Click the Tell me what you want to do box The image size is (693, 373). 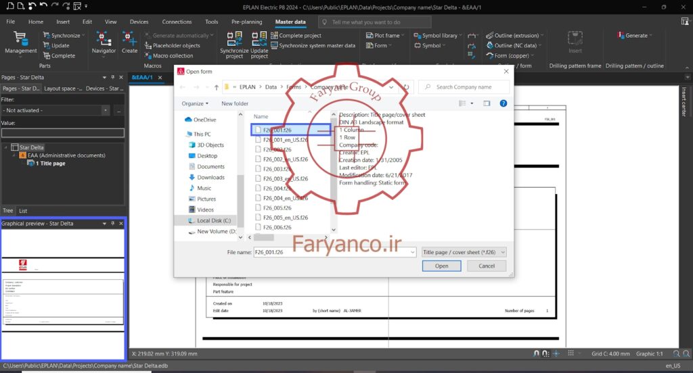pyautogui.click(x=374, y=22)
